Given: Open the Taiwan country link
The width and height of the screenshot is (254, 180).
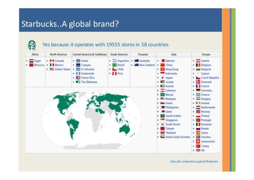Looking at the screenshot, I should click(170, 129).
